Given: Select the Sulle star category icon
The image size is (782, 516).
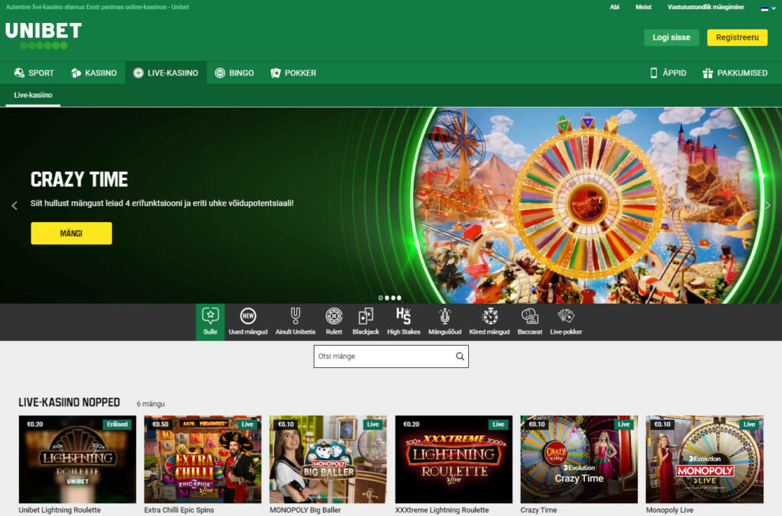Looking at the screenshot, I should click(210, 316).
